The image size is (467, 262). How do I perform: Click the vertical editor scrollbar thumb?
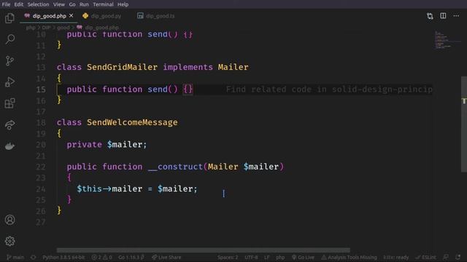click(464, 124)
